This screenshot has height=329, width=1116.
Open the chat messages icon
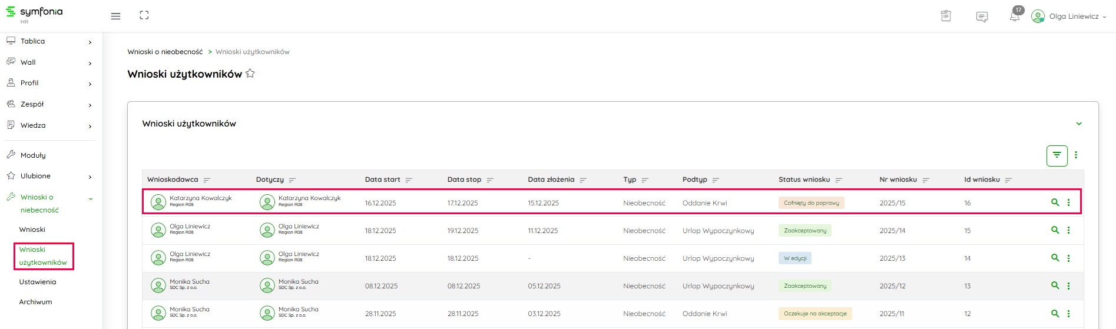982,16
